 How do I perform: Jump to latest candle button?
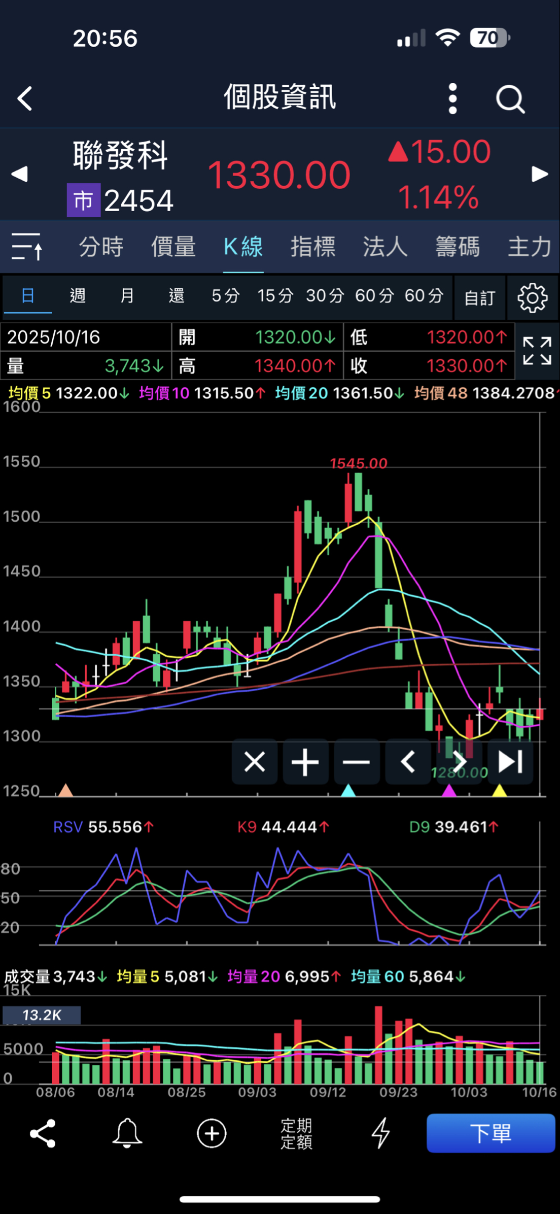[x=510, y=762]
